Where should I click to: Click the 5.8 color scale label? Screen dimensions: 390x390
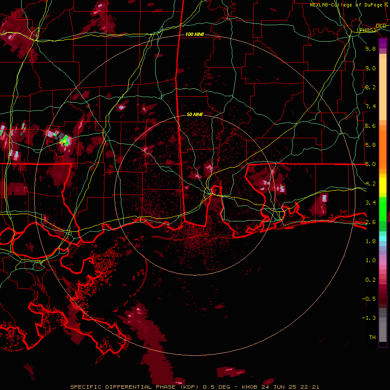click(x=370, y=145)
